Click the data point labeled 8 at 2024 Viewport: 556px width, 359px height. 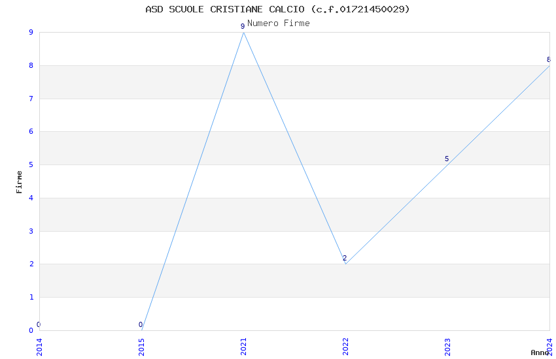[x=549, y=66]
